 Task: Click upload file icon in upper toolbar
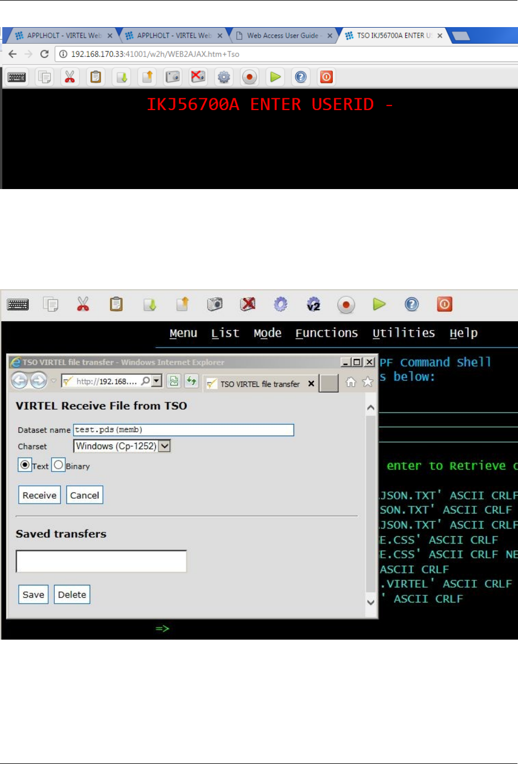pyautogui.click(x=147, y=77)
